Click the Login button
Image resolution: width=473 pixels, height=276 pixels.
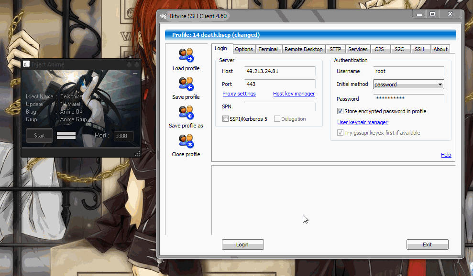[242, 244]
